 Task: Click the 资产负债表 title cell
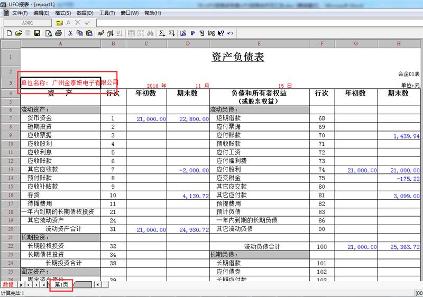[237, 57]
